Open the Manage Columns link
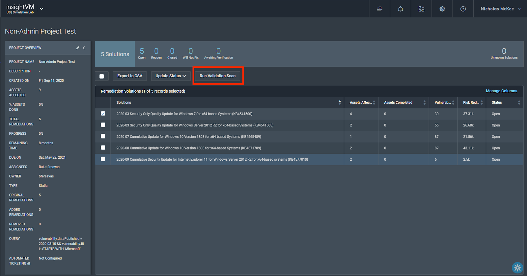This screenshot has width=527, height=276. [501, 91]
